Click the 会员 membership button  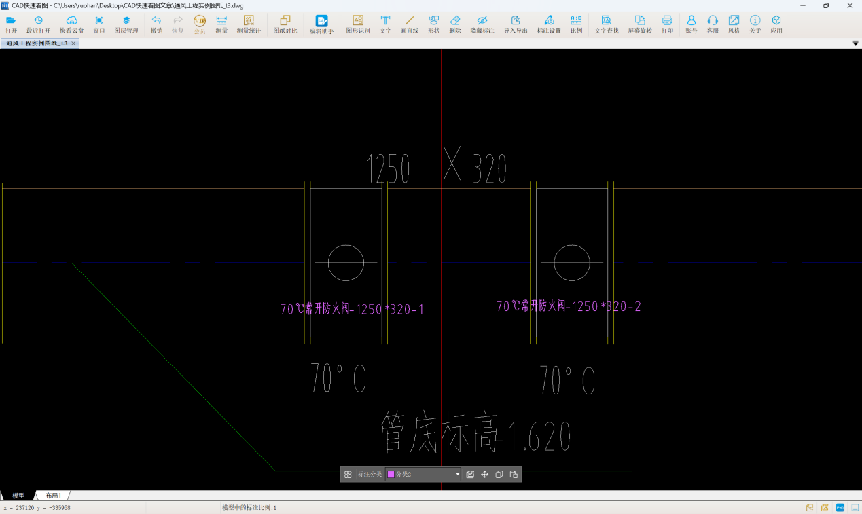point(200,24)
